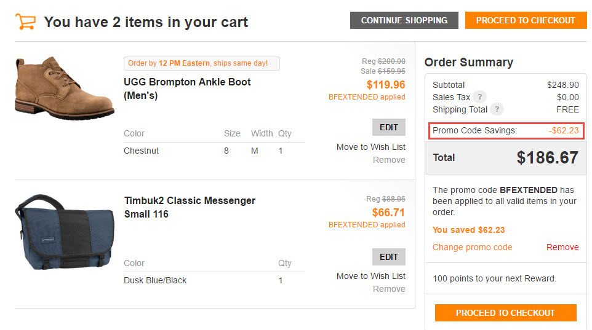Click Change promo code link
592x330 pixels.
coord(473,247)
